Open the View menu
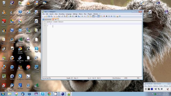Image resolution: width=171 pixels, height=96 pixels. click(56, 14)
